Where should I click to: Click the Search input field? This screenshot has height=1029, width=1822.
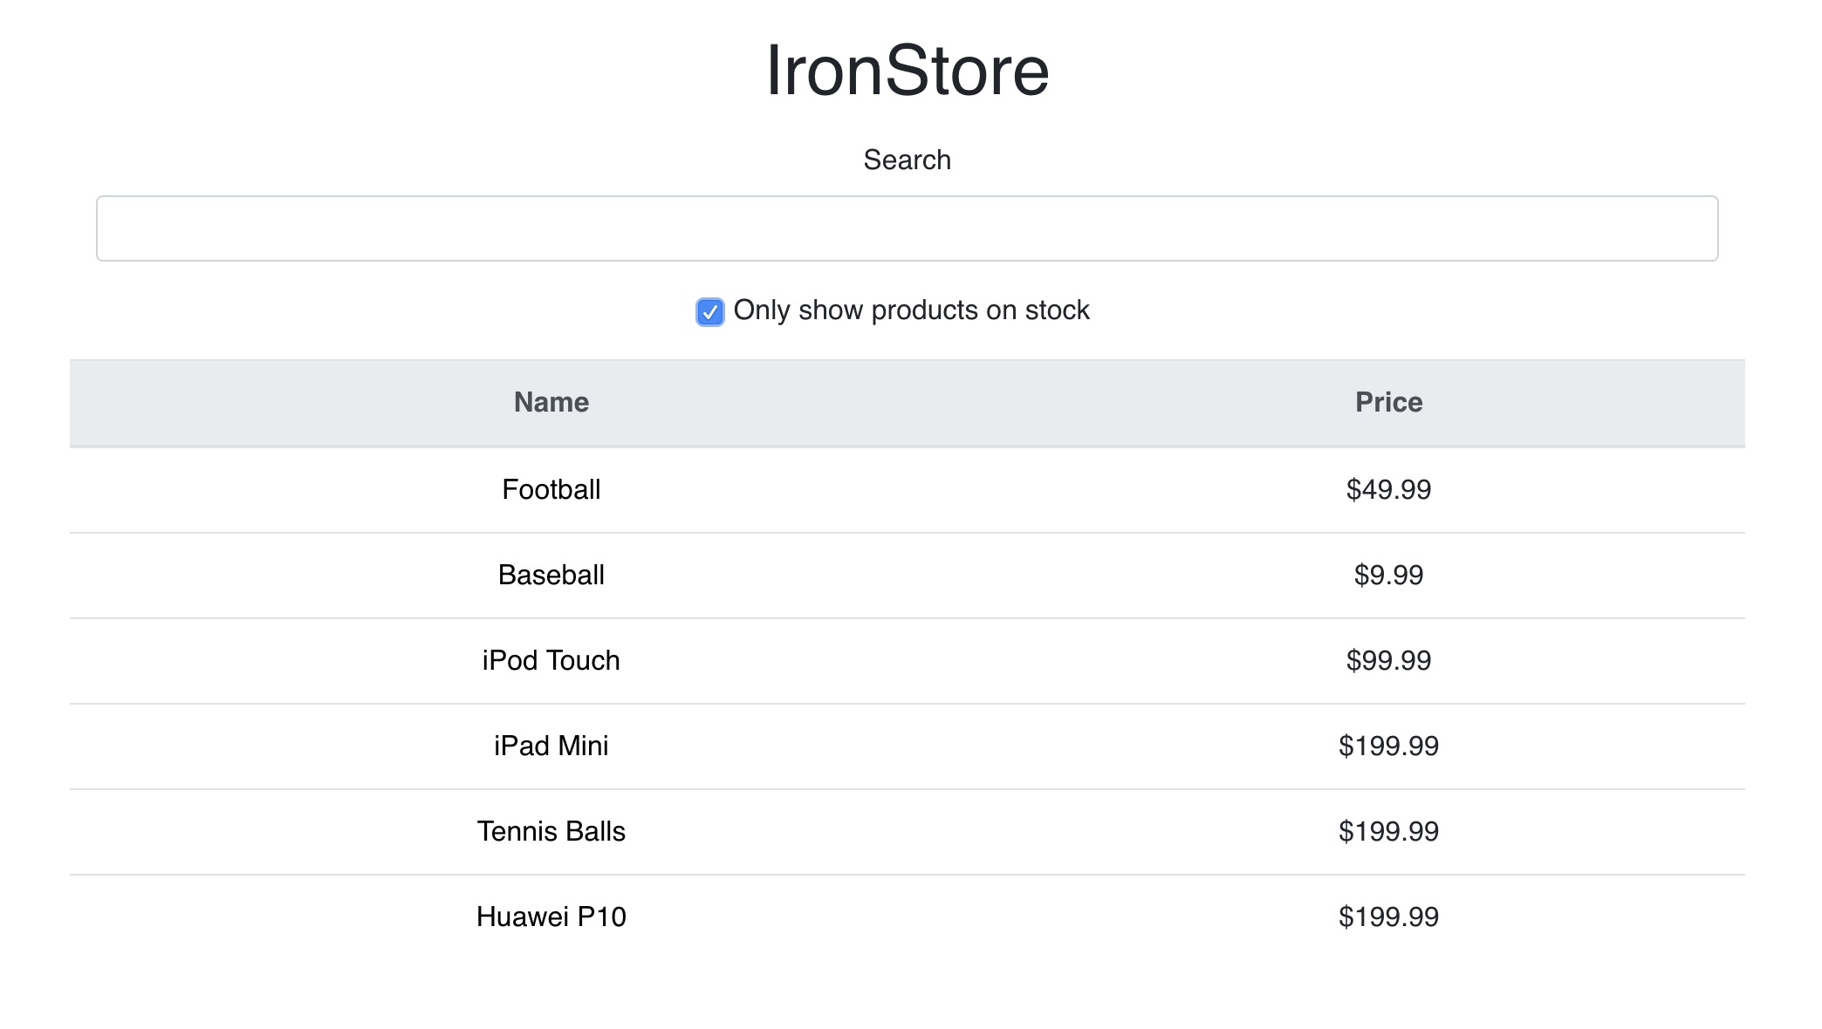pyautogui.click(x=907, y=228)
